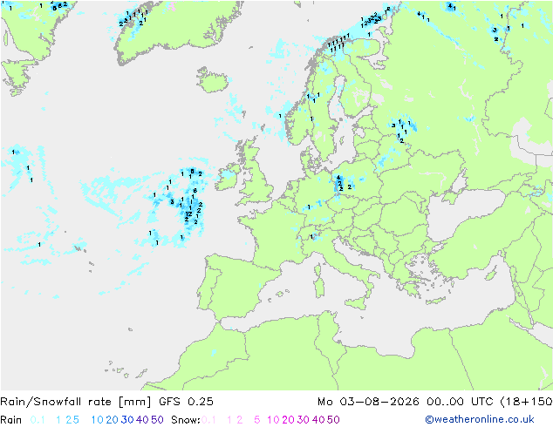553x427 pixels.
Task: Pick the Snow legend 1 value
Action: click(x=229, y=420)
